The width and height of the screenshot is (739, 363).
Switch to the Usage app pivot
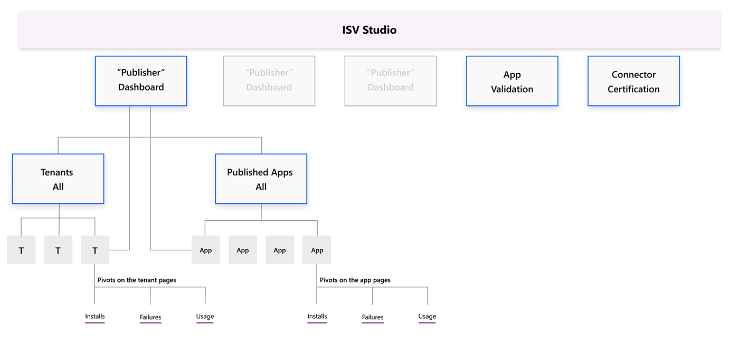[x=427, y=317]
